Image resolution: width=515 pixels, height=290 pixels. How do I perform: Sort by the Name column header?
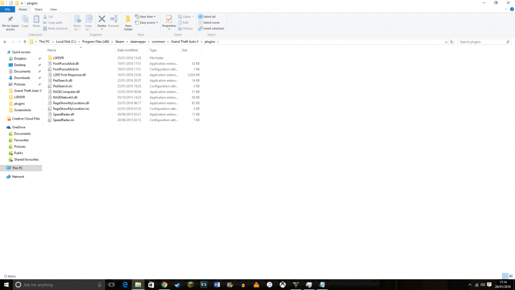(x=80, y=50)
